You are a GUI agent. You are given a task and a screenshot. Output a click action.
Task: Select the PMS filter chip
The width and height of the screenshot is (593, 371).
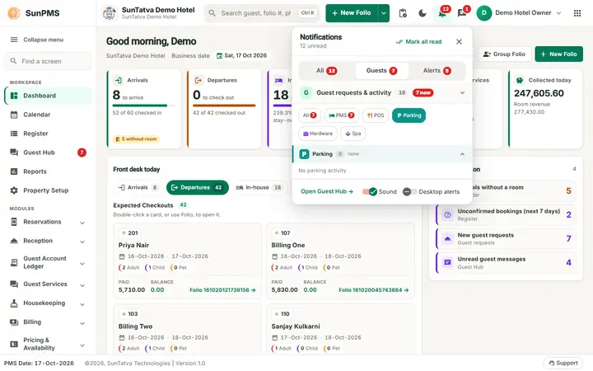342,115
